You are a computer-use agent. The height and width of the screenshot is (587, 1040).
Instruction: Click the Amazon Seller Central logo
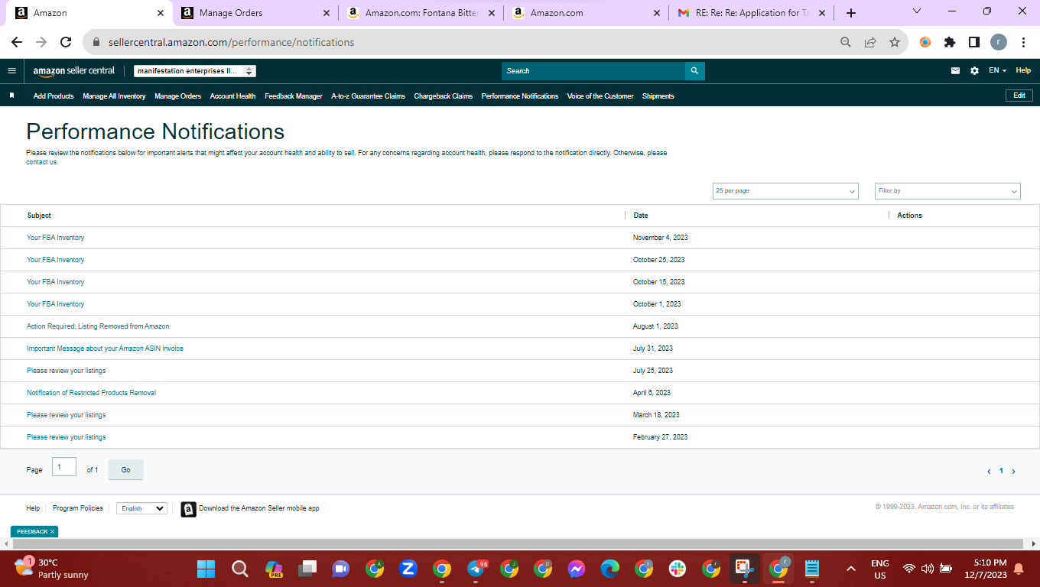tap(74, 71)
